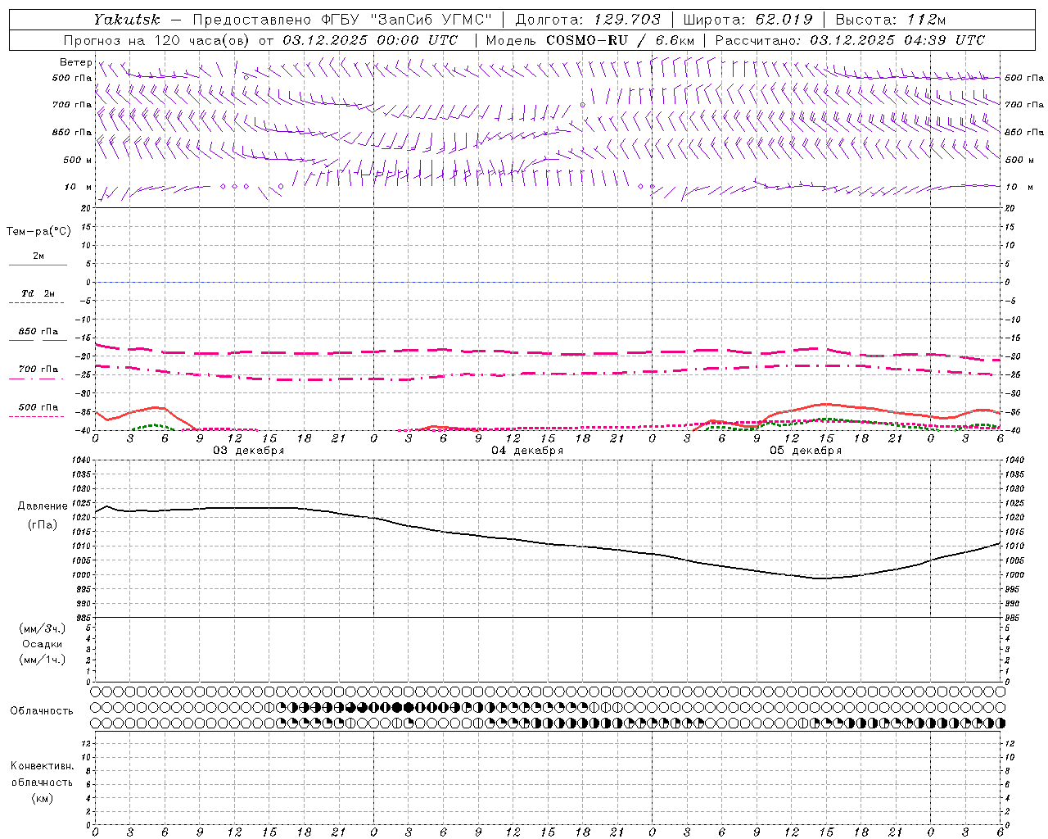Screen dimensions: 1048x839
Task: Click the 'Тем-ра(°C)' temperature label
Action: click(38, 232)
